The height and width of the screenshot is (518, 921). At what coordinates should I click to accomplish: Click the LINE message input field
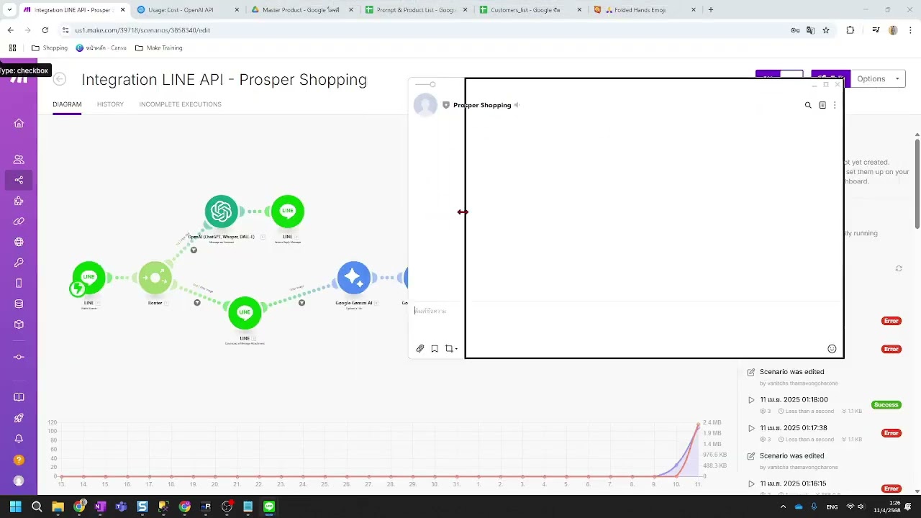(436, 311)
